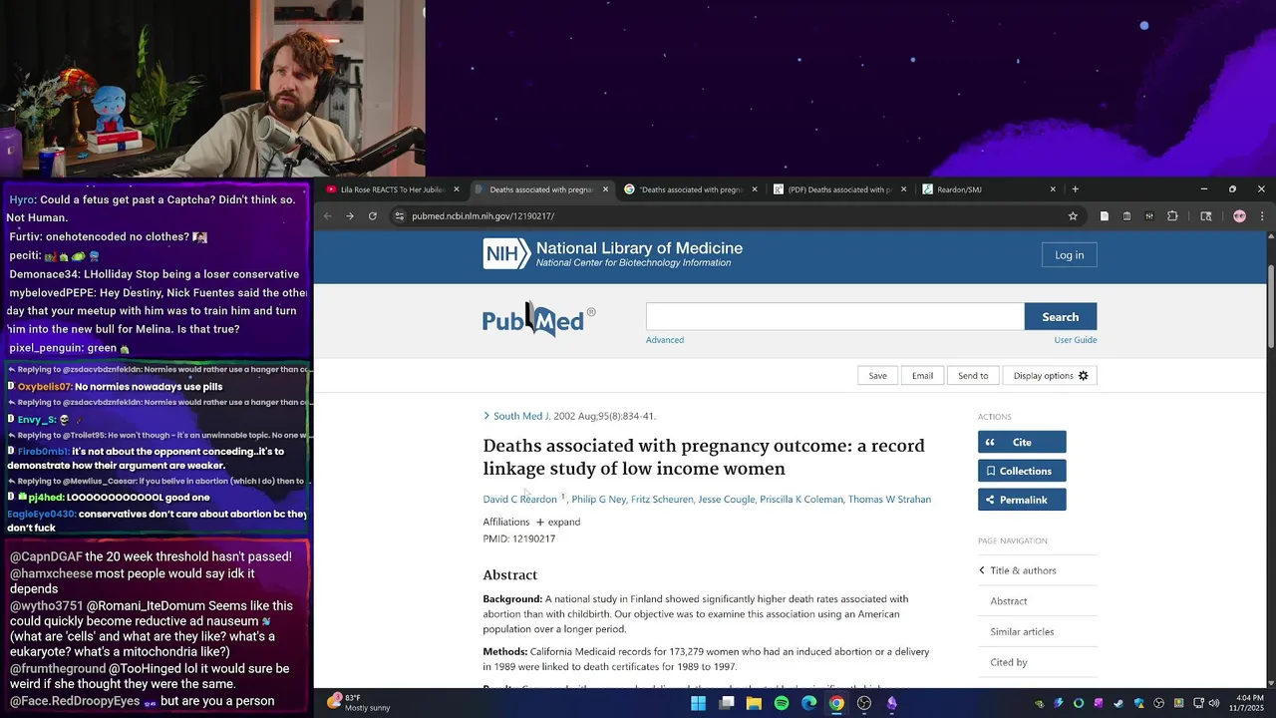Screen dimensions: 1276x718
Task: Click the browser forward arrow
Action: point(350,215)
